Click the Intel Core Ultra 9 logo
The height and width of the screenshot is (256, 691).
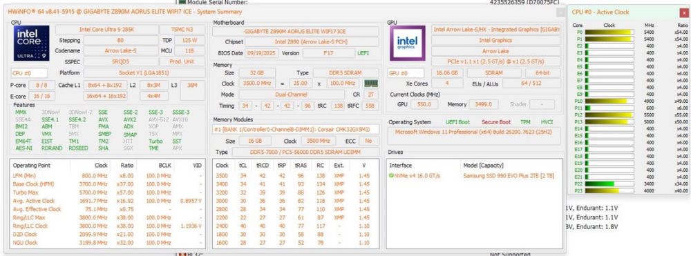click(31, 43)
